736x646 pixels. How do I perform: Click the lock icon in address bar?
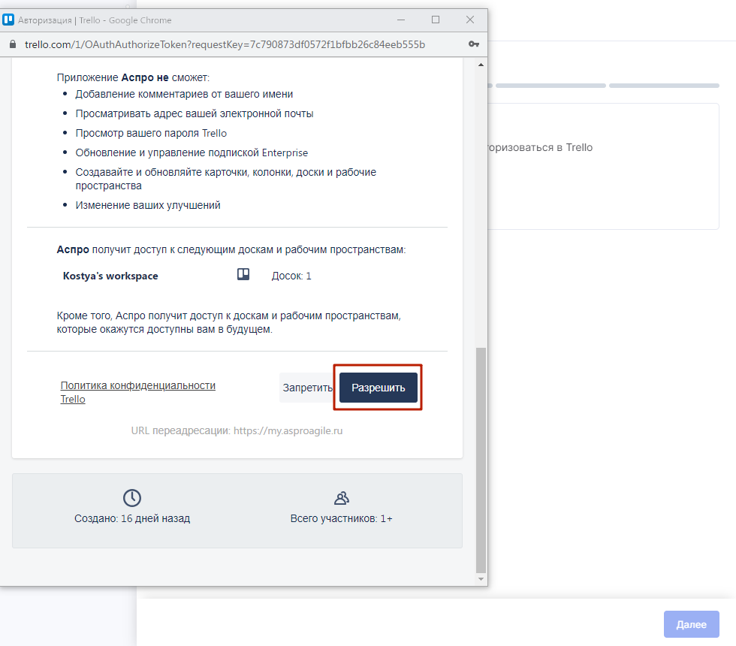click(x=14, y=44)
